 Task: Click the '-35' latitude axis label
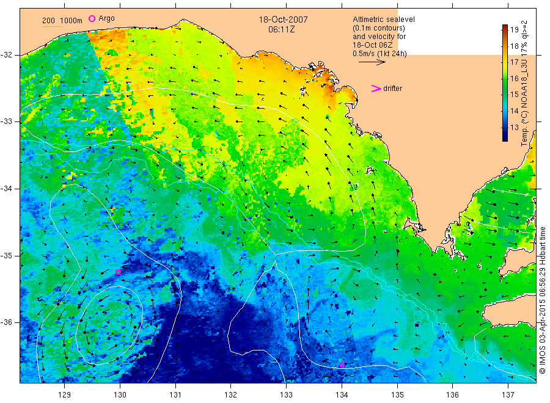tap(6, 255)
